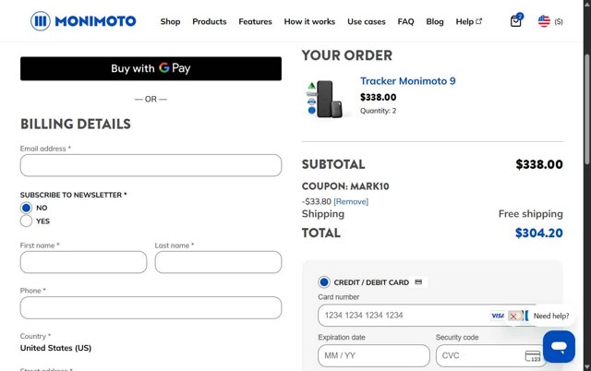Screen dimensions: 591x371
Task: Select NO for newsletter subscription
Action: point(26,208)
